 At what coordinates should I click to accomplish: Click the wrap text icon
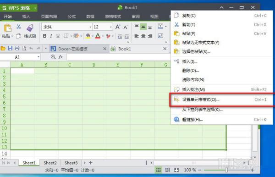click(x=160, y=36)
